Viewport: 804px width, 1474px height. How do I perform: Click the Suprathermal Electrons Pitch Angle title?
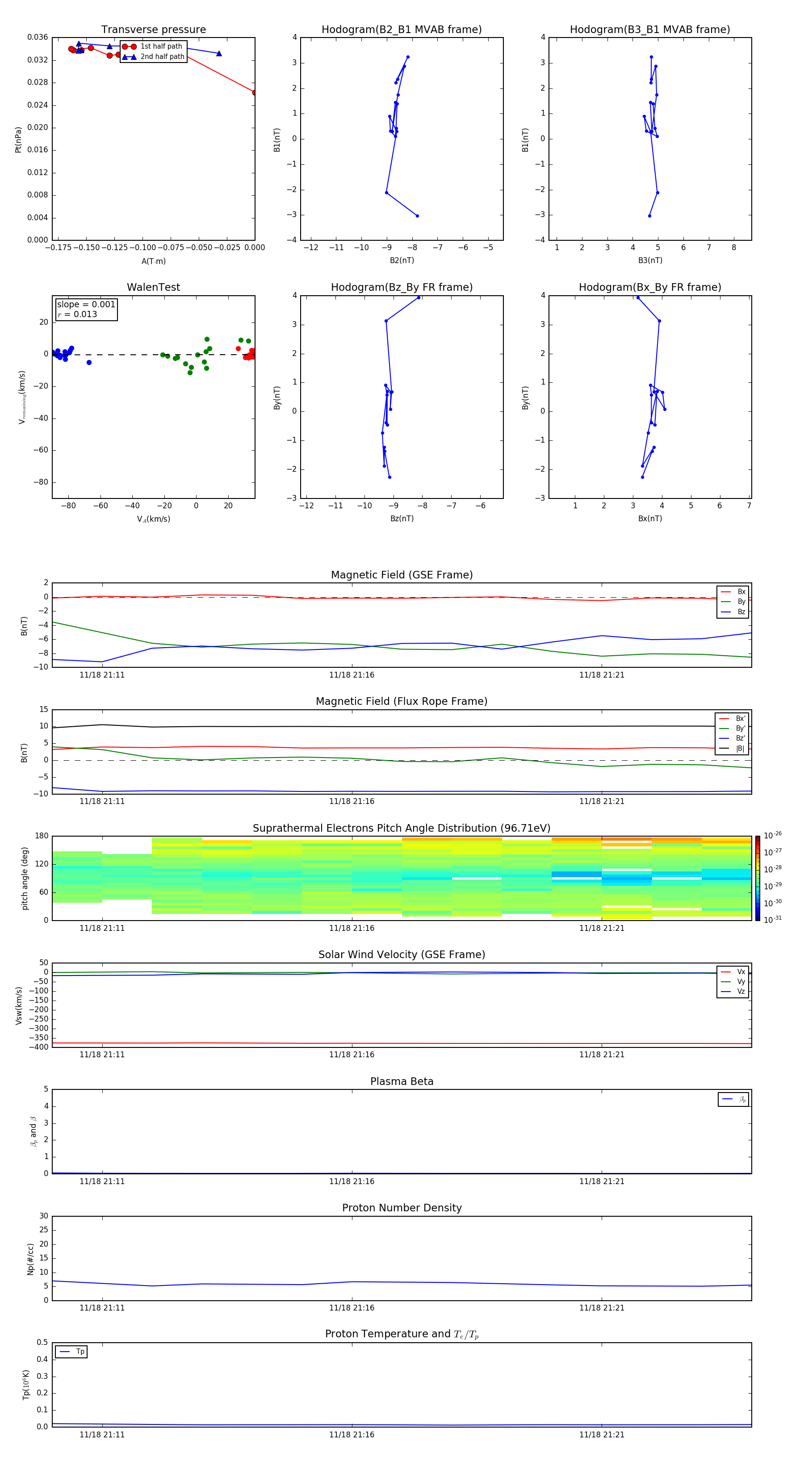(402, 829)
